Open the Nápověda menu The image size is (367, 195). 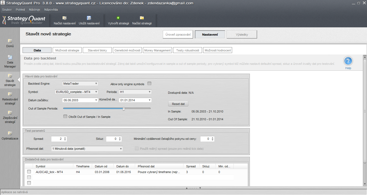tap(51, 10)
